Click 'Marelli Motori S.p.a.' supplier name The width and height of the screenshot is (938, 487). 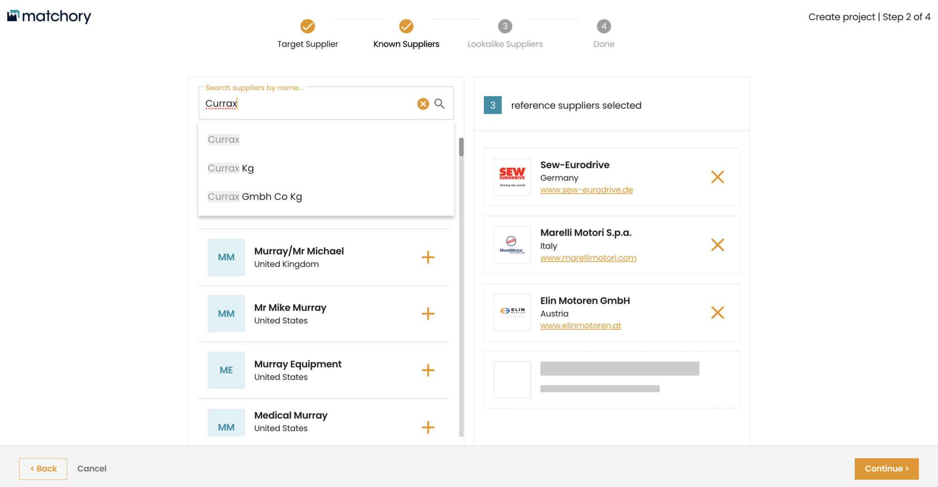click(586, 233)
